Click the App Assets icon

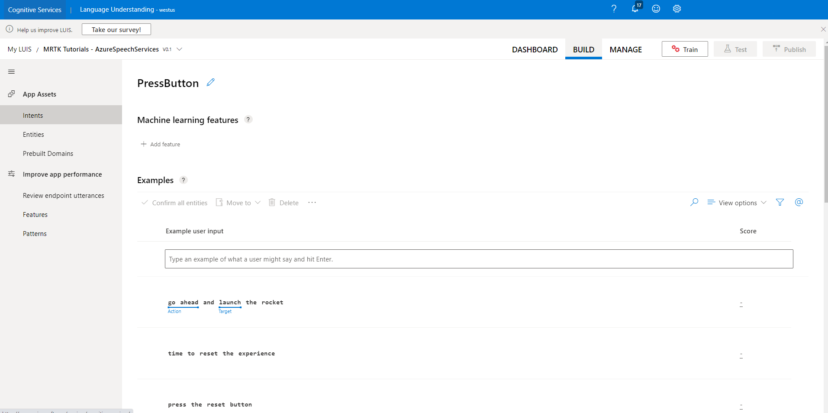12,94
